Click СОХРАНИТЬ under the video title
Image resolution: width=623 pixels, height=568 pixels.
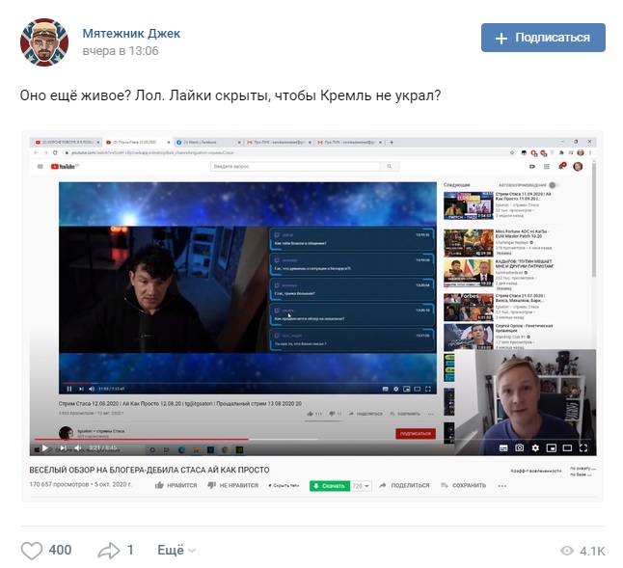point(463,485)
